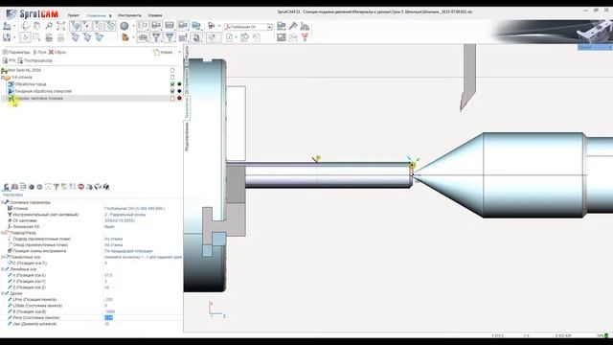
Task: Click the hammer icon near top right toolbar
Action: [293, 26]
